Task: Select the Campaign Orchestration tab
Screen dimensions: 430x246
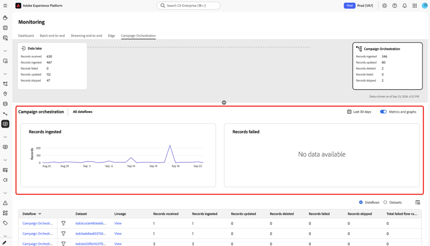Action: pos(138,35)
